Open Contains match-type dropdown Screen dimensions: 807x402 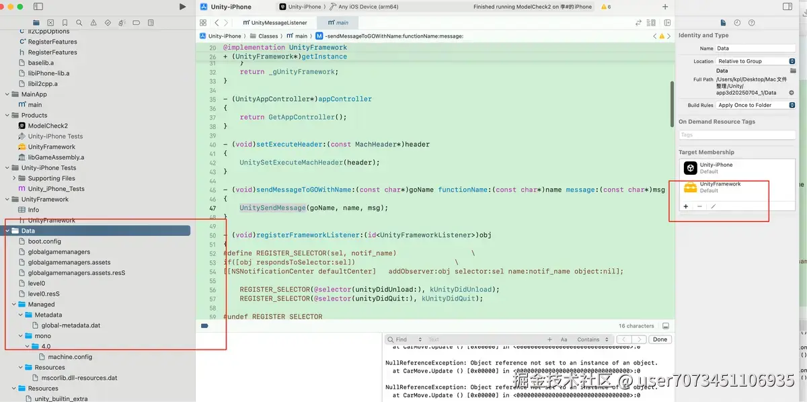click(x=592, y=339)
